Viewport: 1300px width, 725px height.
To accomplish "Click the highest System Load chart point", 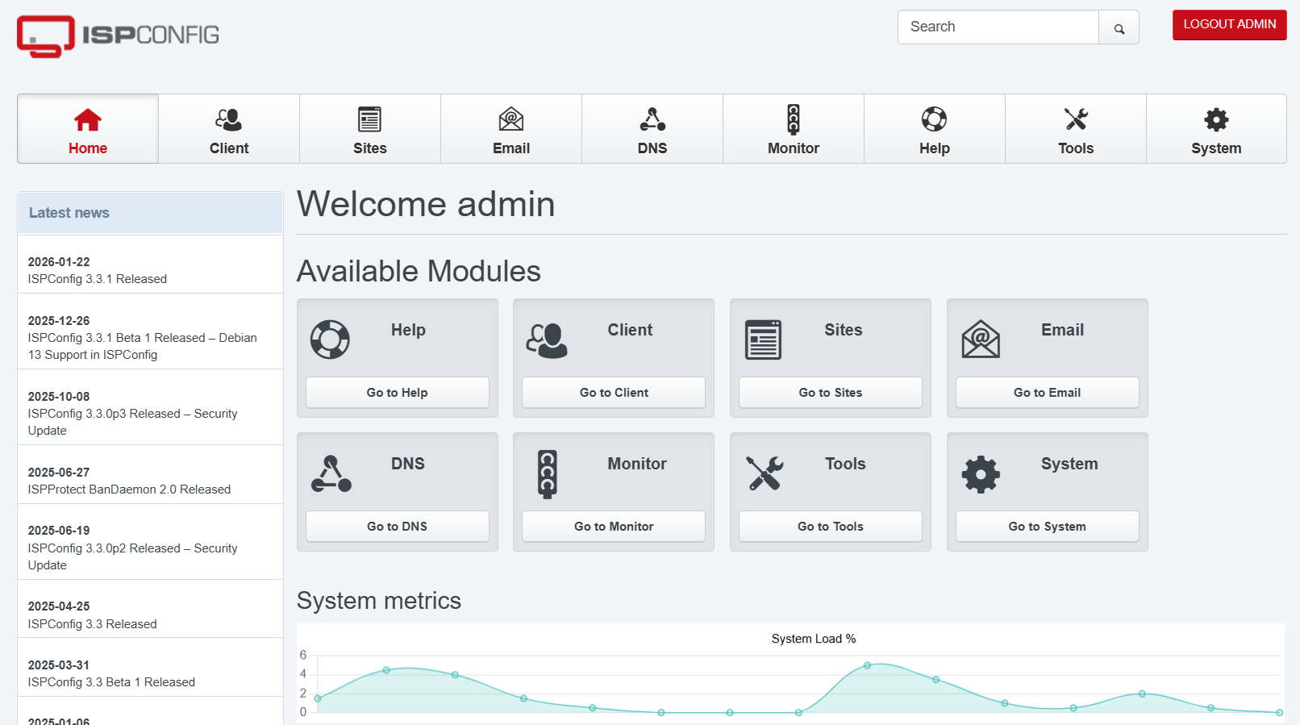I will pos(867,665).
